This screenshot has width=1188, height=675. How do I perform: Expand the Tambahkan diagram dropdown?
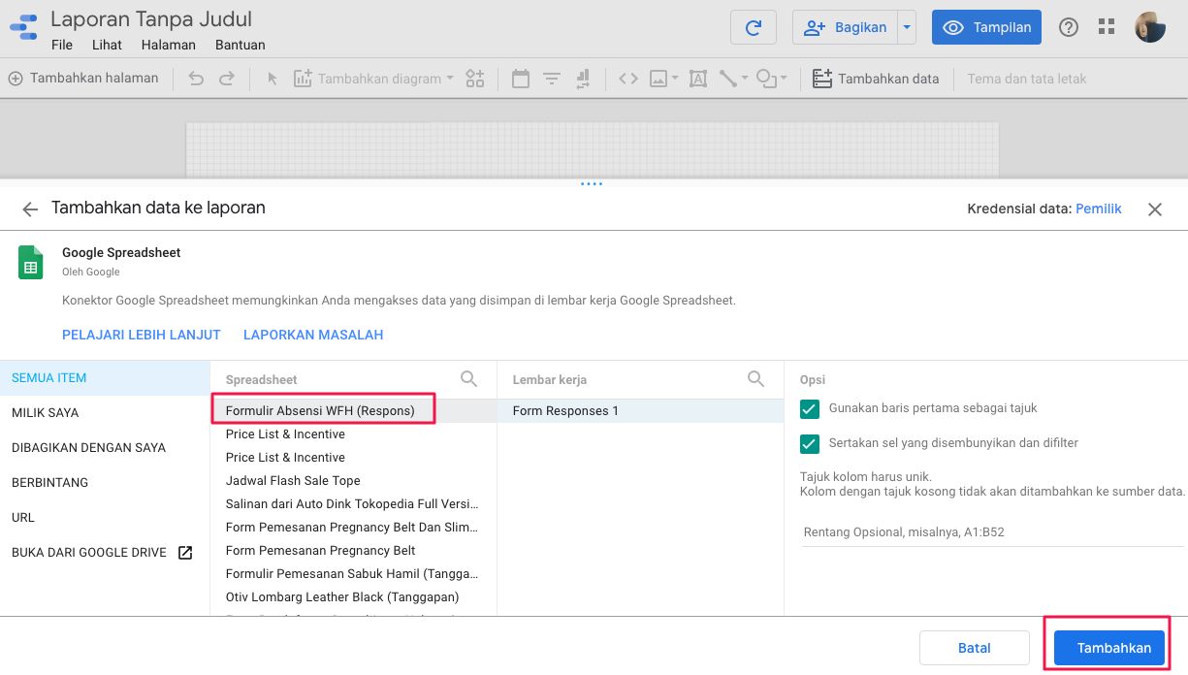(x=450, y=79)
